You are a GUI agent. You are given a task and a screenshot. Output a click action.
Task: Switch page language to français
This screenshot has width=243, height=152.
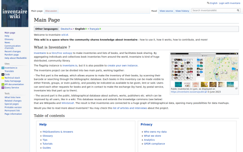click(x=94, y=29)
